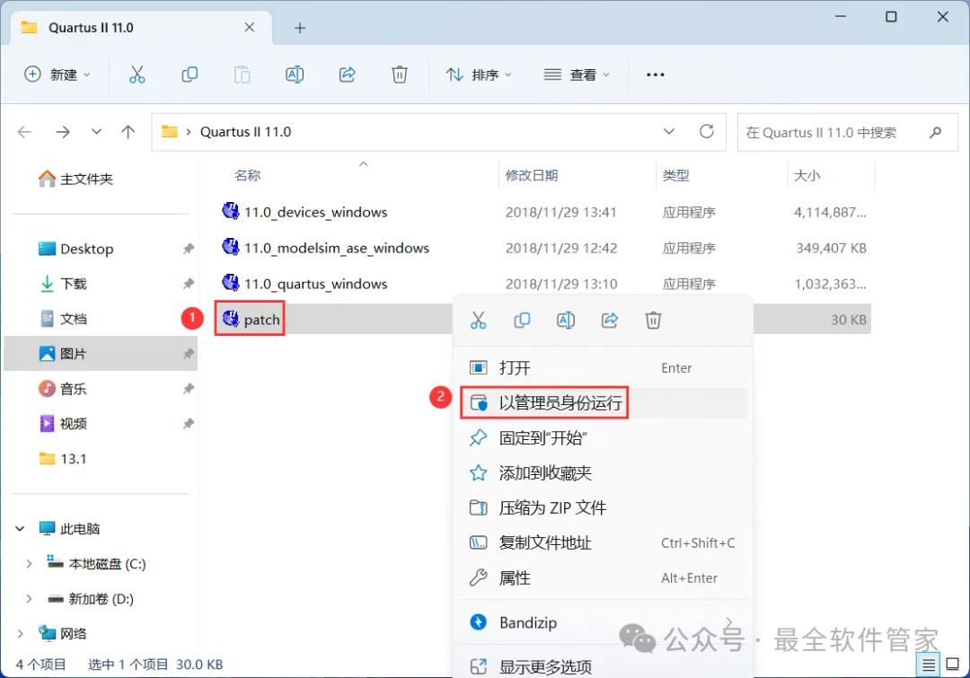Image resolution: width=970 pixels, height=678 pixels.
Task: Click the Quartus II 11.0 breadcrumb path
Action: click(x=245, y=132)
